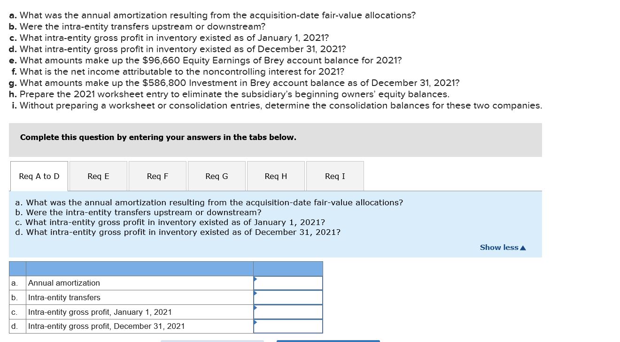Click the blue header cell above answer column
This screenshot has height=342, width=620.
point(288,269)
